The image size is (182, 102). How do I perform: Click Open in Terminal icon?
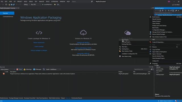click(x=150, y=54)
